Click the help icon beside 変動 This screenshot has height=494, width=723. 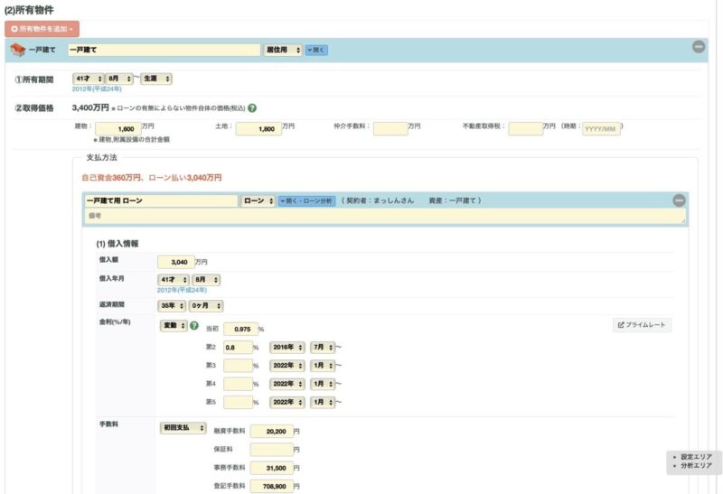coord(194,325)
